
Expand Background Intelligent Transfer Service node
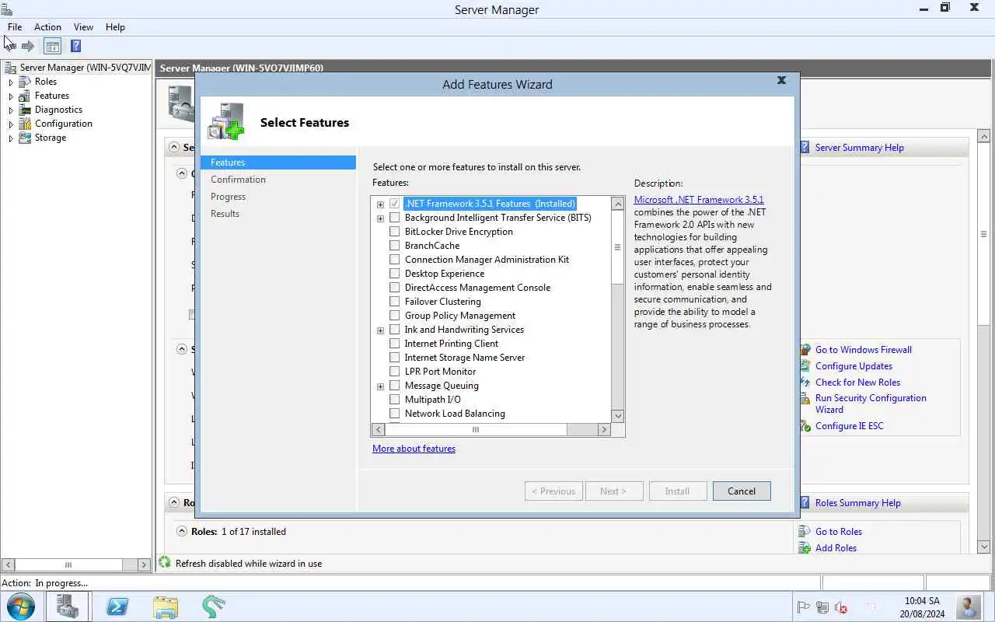pyautogui.click(x=380, y=218)
